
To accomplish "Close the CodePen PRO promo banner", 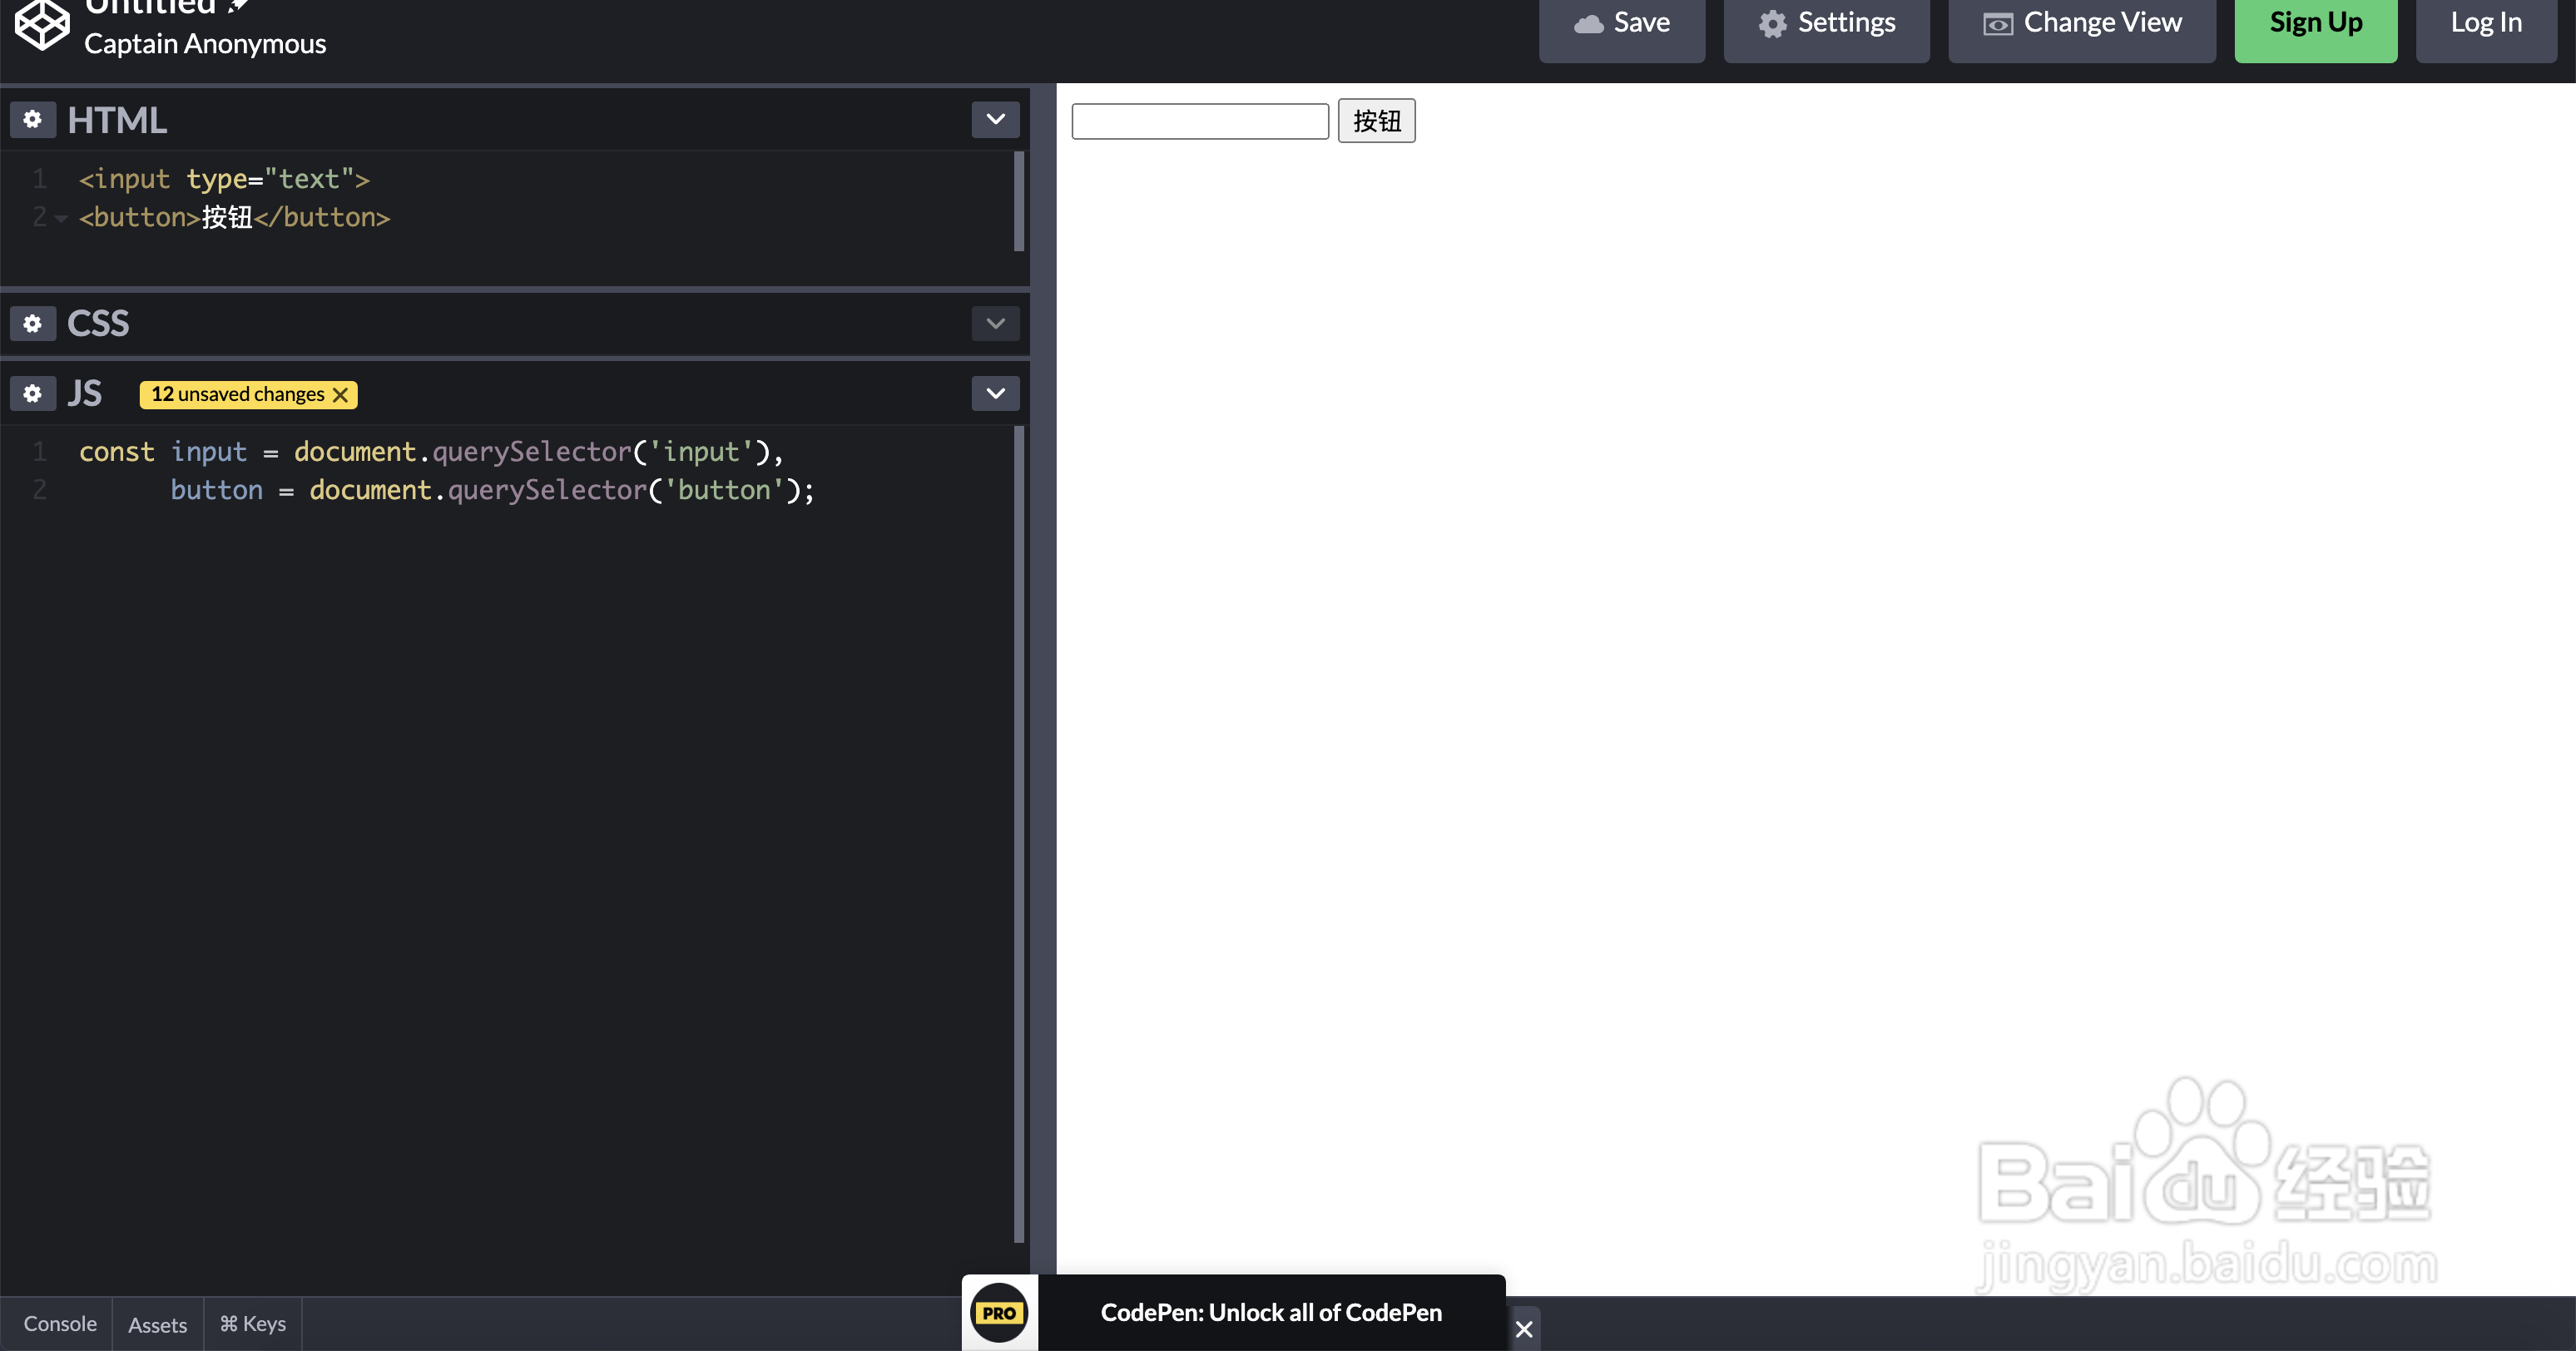I will pyautogui.click(x=1523, y=1329).
